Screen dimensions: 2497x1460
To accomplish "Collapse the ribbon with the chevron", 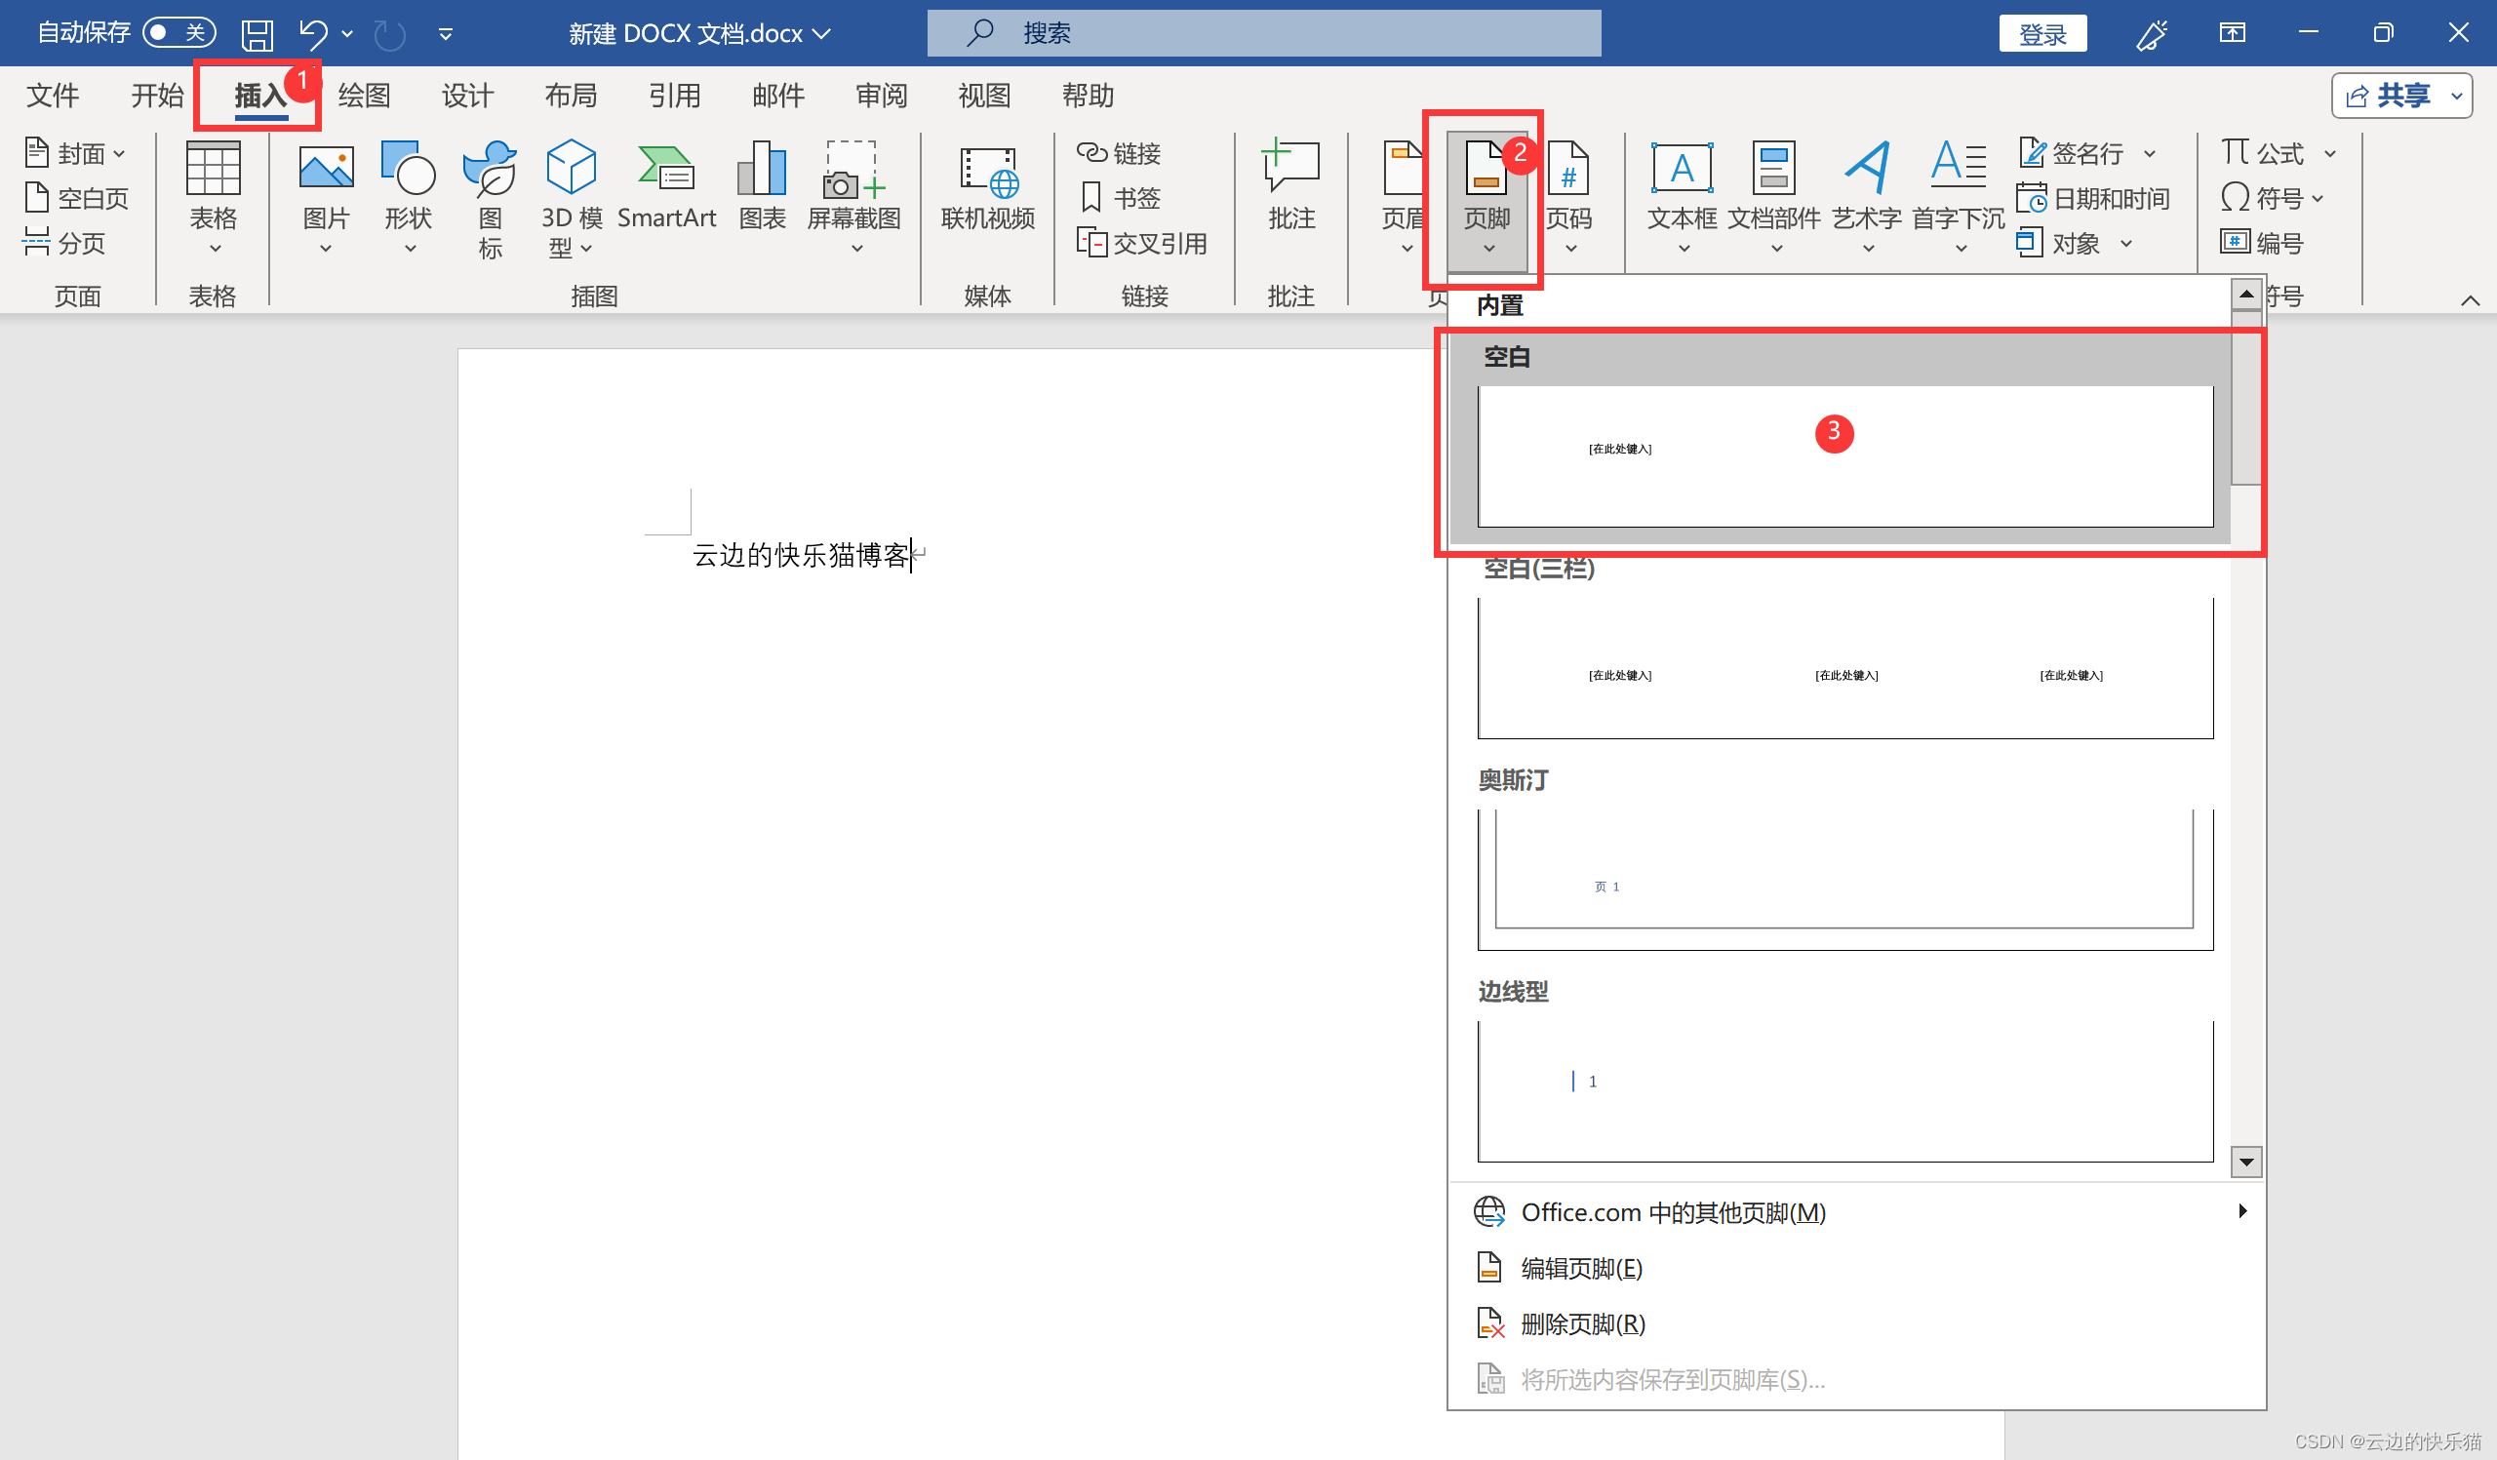I will tap(2470, 300).
